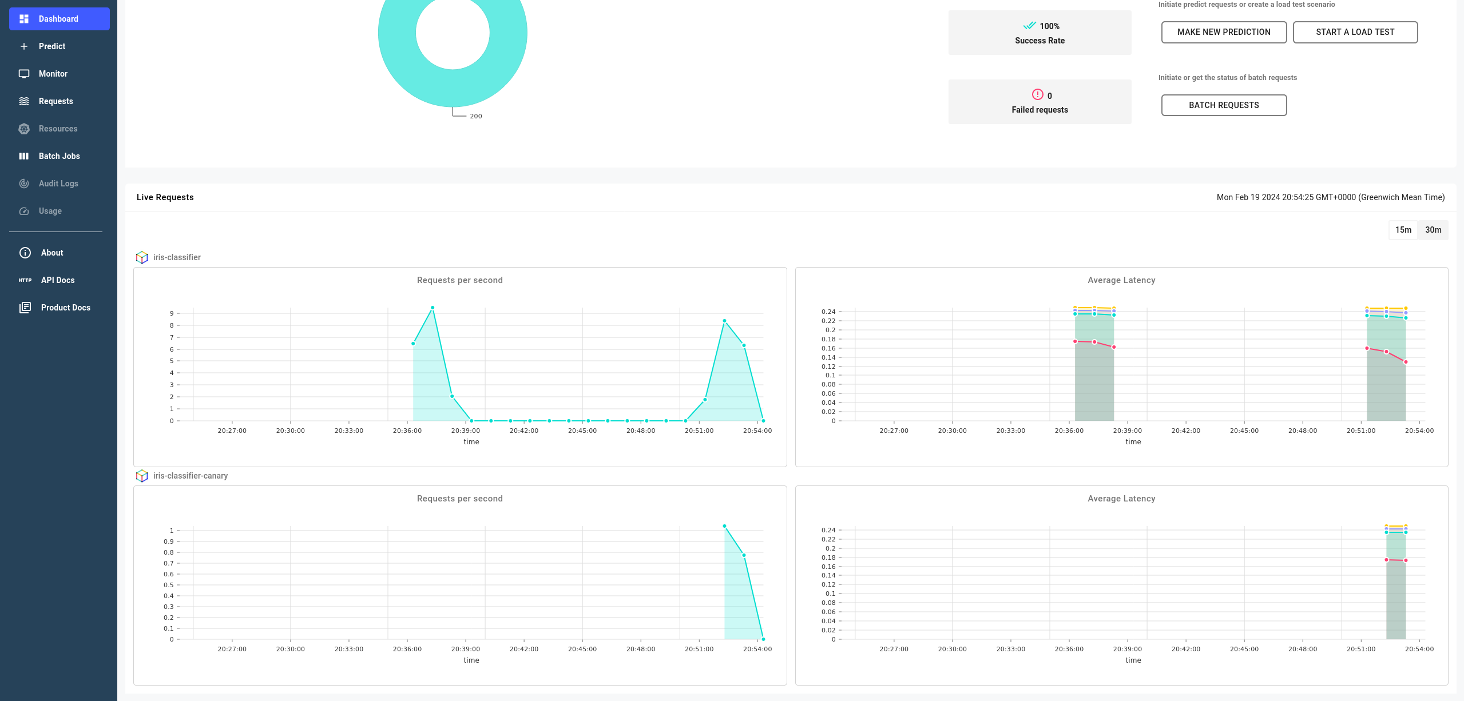Open the Monitor section
The image size is (1464, 701).
[x=59, y=74]
